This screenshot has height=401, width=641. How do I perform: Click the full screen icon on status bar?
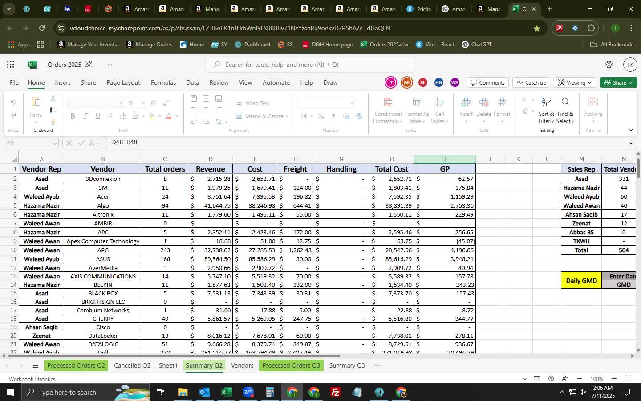pos(629,379)
